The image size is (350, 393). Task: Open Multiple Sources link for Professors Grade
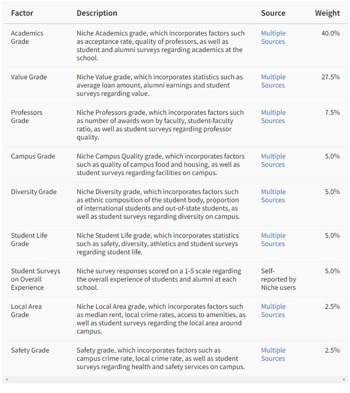pos(273,117)
